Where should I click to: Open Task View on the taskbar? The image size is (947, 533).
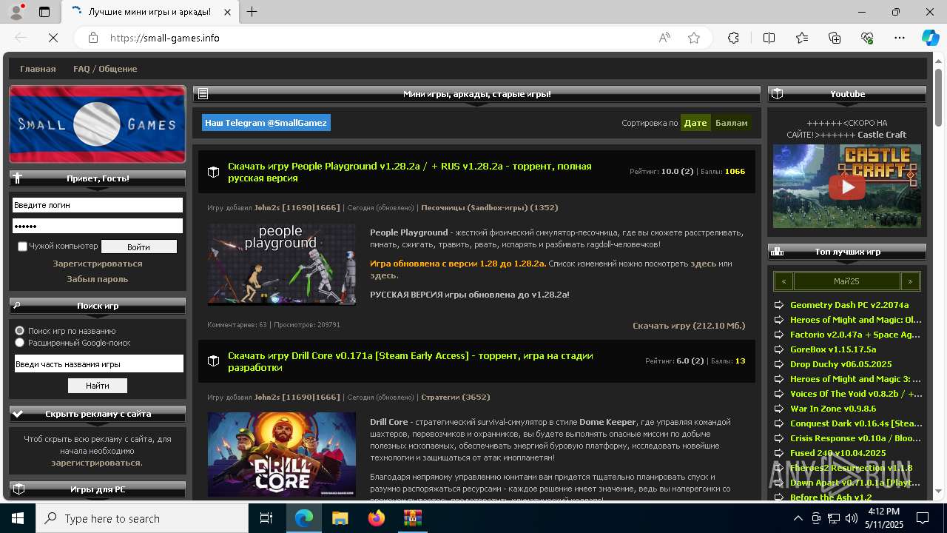point(266,518)
